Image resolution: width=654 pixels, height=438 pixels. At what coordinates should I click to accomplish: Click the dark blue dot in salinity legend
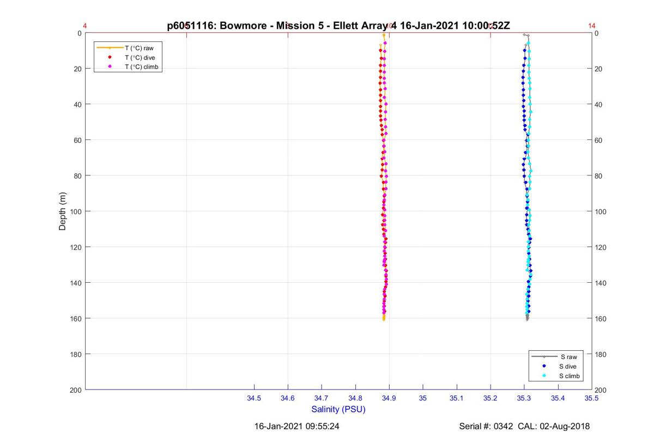544,366
